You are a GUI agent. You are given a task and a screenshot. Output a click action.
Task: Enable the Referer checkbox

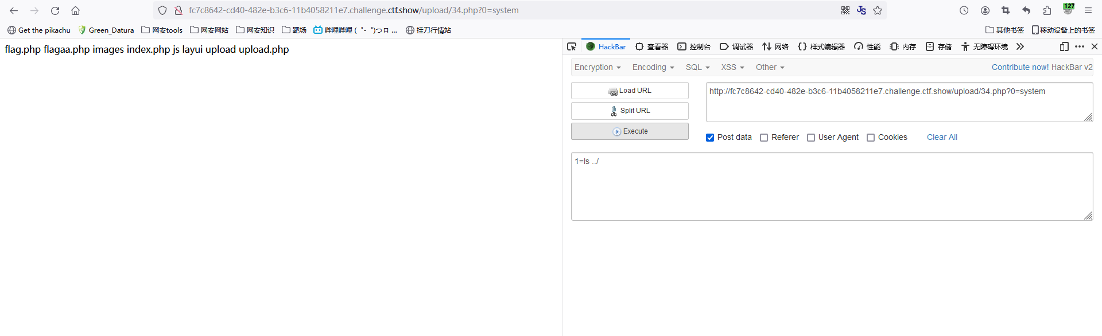764,138
